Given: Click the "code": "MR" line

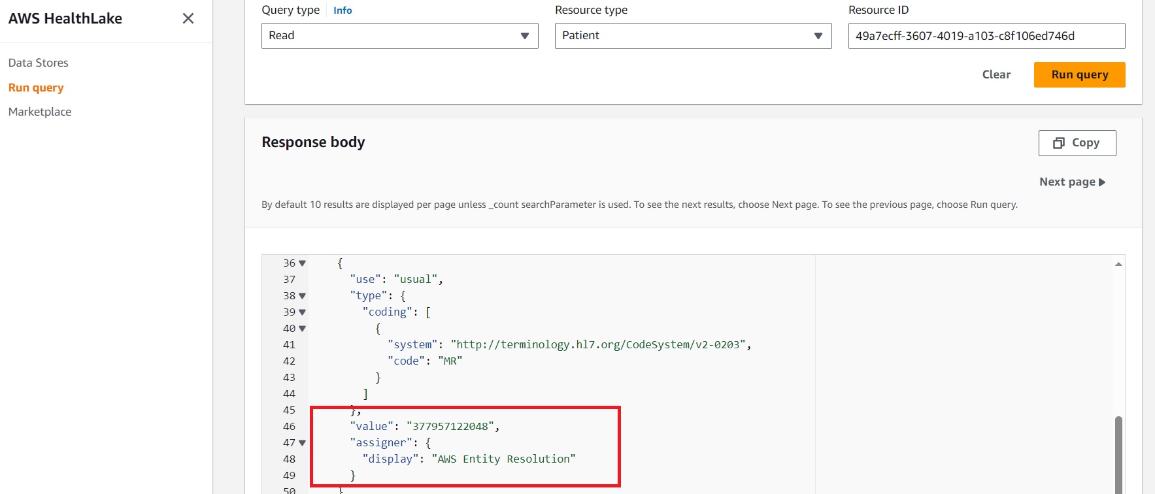Looking at the screenshot, I should pyautogui.click(x=425, y=361).
